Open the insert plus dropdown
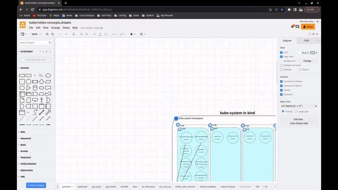Viewport: 338px width, 190px height. [133, 34]
